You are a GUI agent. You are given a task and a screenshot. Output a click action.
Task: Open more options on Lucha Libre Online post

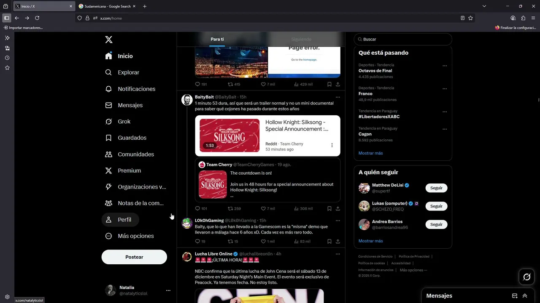click(x=337, y=254)
